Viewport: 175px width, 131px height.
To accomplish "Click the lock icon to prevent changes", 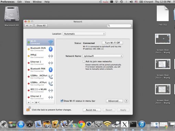I will (28, 109).
